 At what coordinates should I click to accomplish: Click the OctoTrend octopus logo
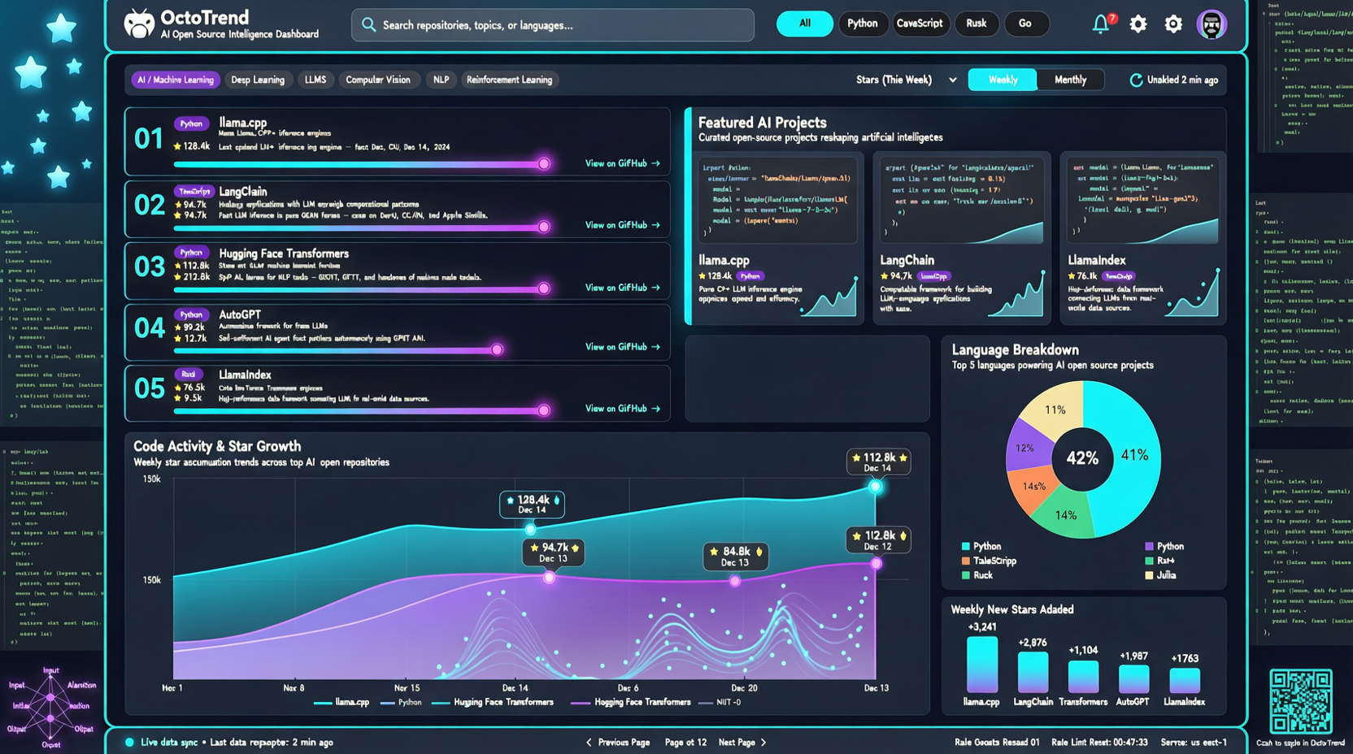coord(139,24)
